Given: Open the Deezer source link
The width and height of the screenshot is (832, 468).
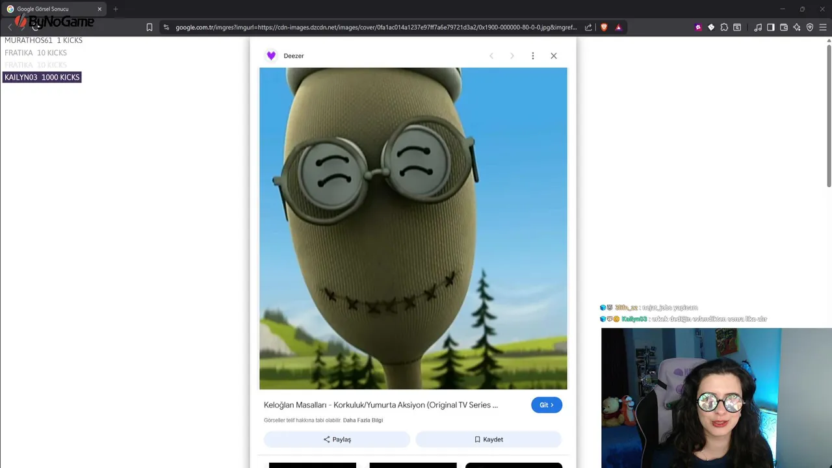Looking at the screenshot, I should (294, 56).
